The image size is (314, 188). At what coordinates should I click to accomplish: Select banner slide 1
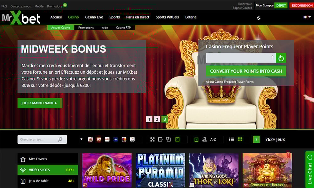click(149, 119)
